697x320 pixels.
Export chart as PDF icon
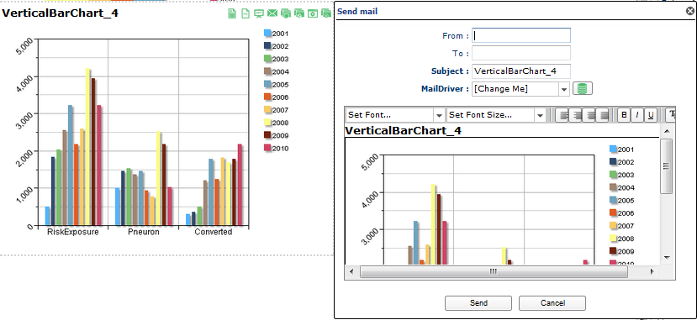[x=246, y=13]
